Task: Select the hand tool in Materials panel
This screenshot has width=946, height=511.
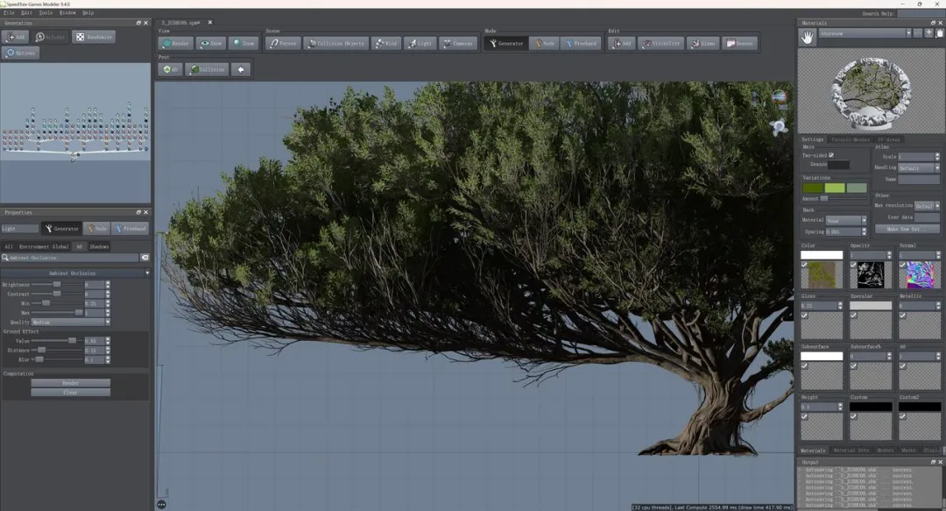Action: [x=808, y=38]
